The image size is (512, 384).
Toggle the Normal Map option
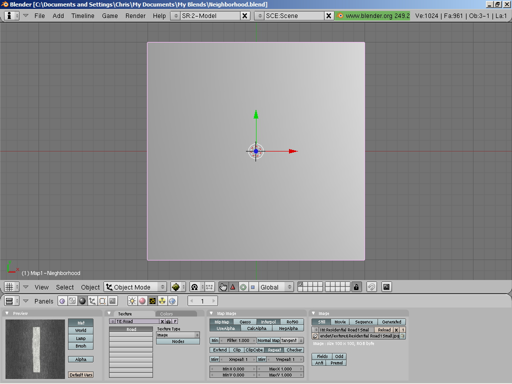268,340
